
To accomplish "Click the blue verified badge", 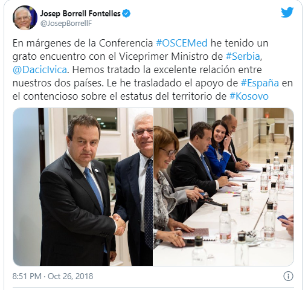I will (126, 13).
